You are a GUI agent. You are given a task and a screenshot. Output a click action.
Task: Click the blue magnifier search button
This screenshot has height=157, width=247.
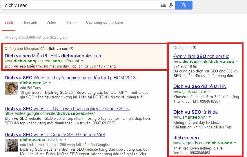tap(184, 5)
